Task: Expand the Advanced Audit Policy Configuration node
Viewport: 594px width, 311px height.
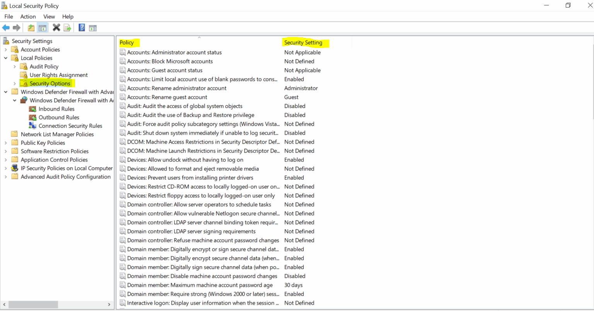Action: pyautogui.click(x=5, y=176)
